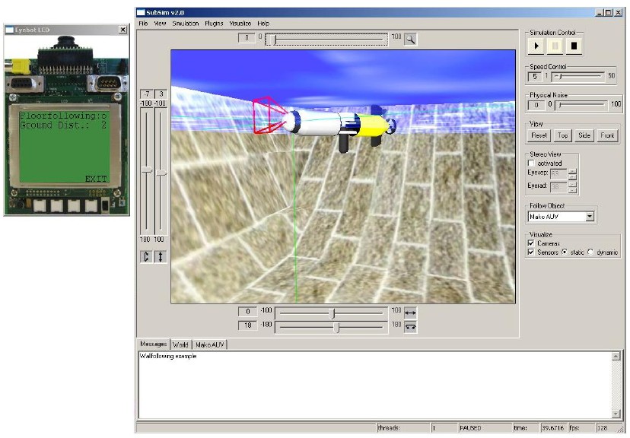This screenshot has width=630, height=438.
Task: Click the Pause simulation button
Action: click(555, 46)
